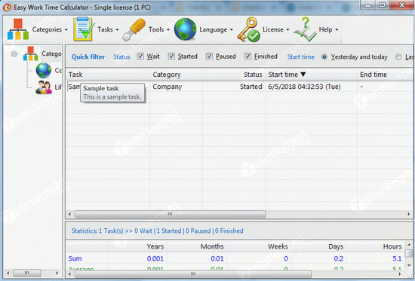The height and width of the screenshot is (281, 415).
Task: Select the Company globe tree icon
Action: coord(44,70)
